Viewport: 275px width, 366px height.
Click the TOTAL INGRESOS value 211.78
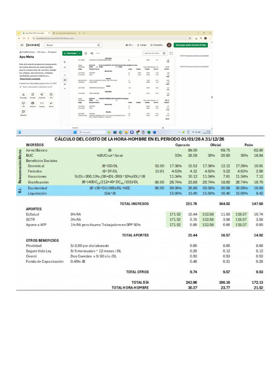coord(191,204)
